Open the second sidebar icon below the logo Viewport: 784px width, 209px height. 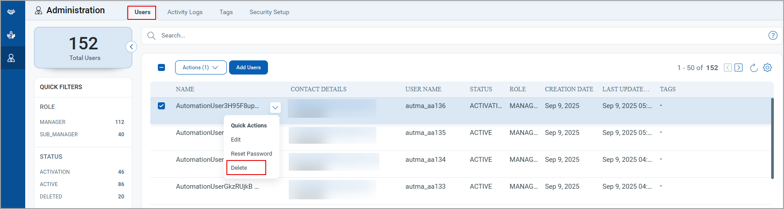[x=11, y=35]
